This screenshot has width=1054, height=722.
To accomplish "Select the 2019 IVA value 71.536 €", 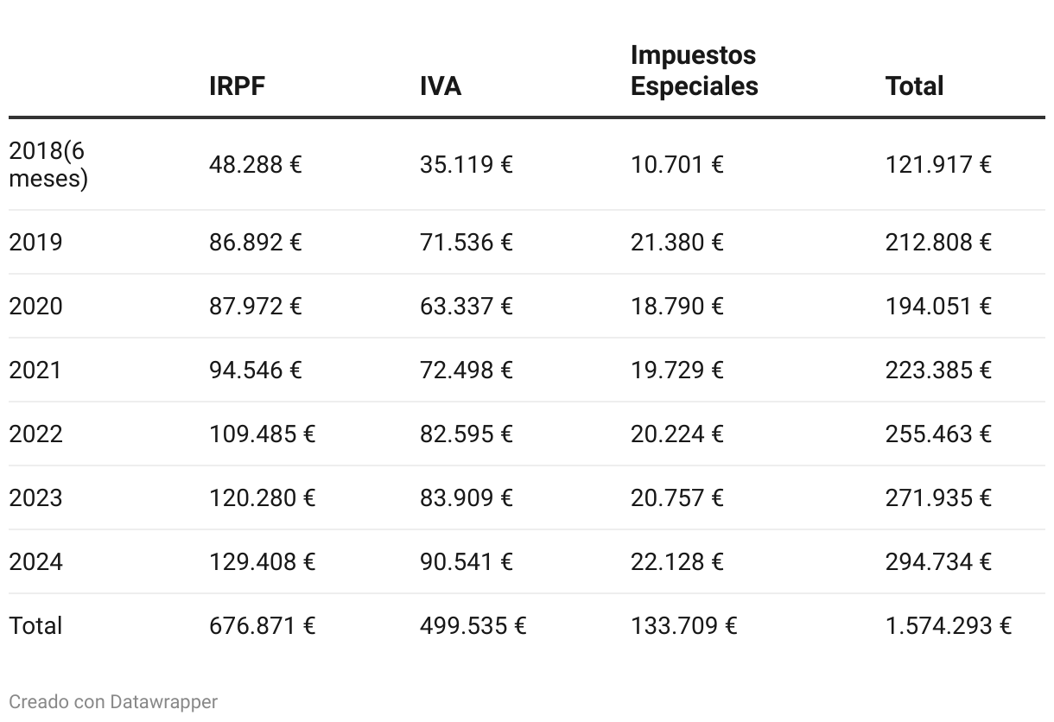I will coord(467,242).
